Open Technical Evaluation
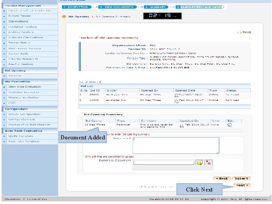 (x=24, y=92)
